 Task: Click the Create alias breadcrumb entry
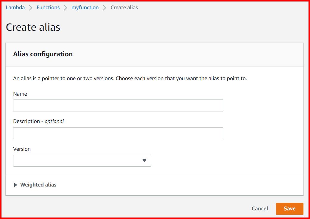[x=124, y=7]
